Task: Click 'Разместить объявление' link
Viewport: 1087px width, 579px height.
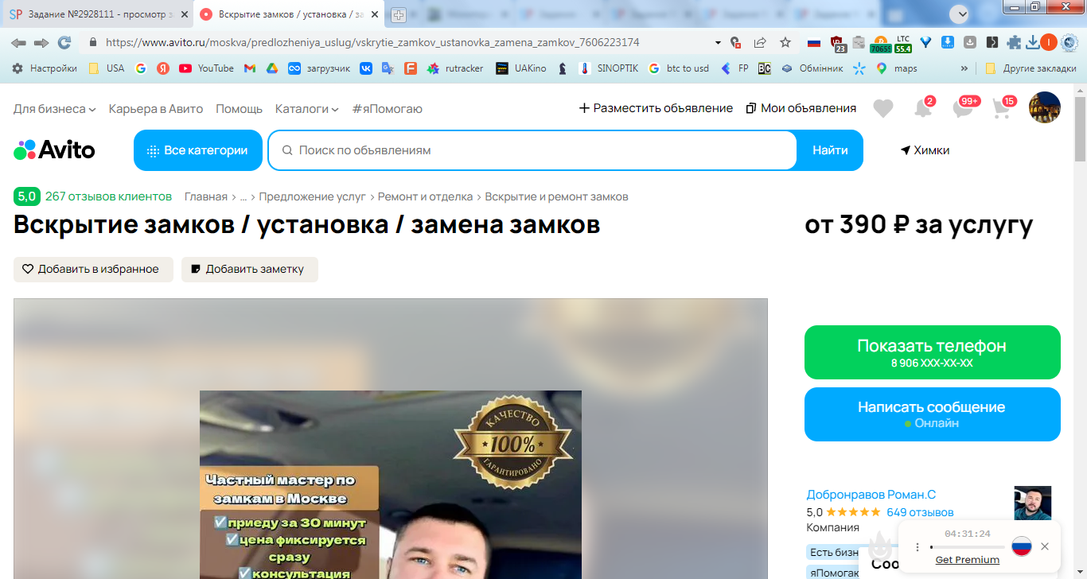Action: coord(656,108)
